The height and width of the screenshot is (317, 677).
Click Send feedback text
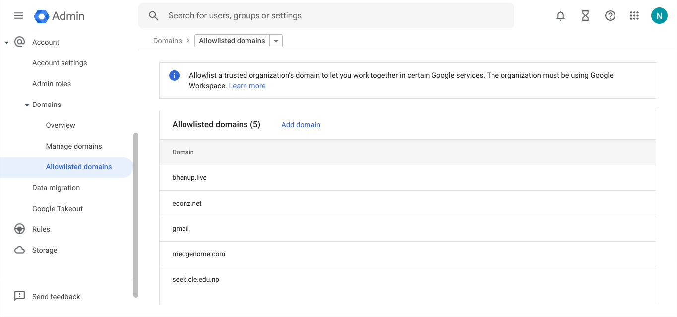pyautogui.click(x=56, y=297)
